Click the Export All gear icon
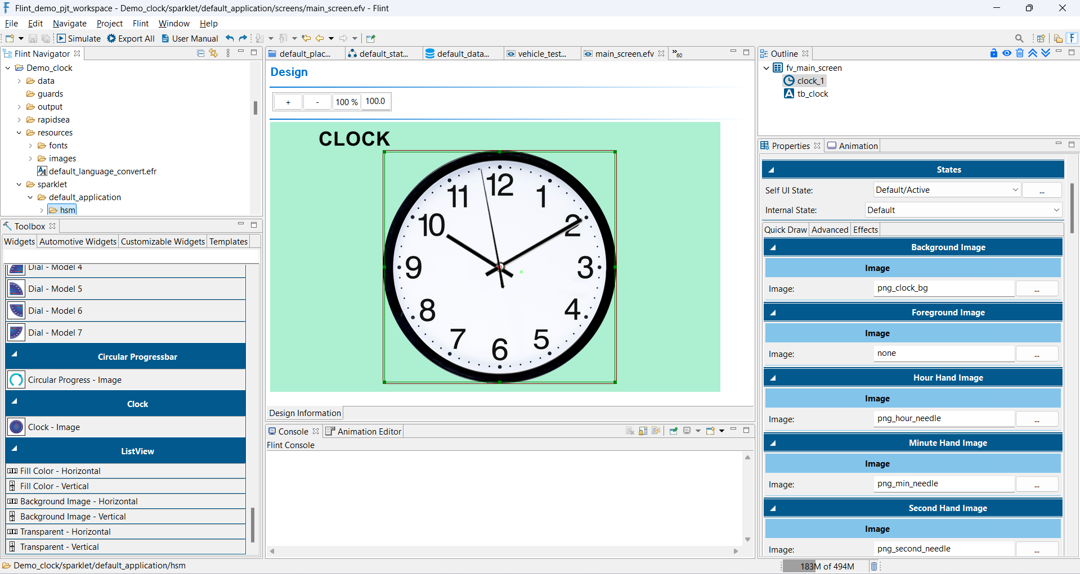Screen dimensions: 1080x574 (x=110, y=38)
